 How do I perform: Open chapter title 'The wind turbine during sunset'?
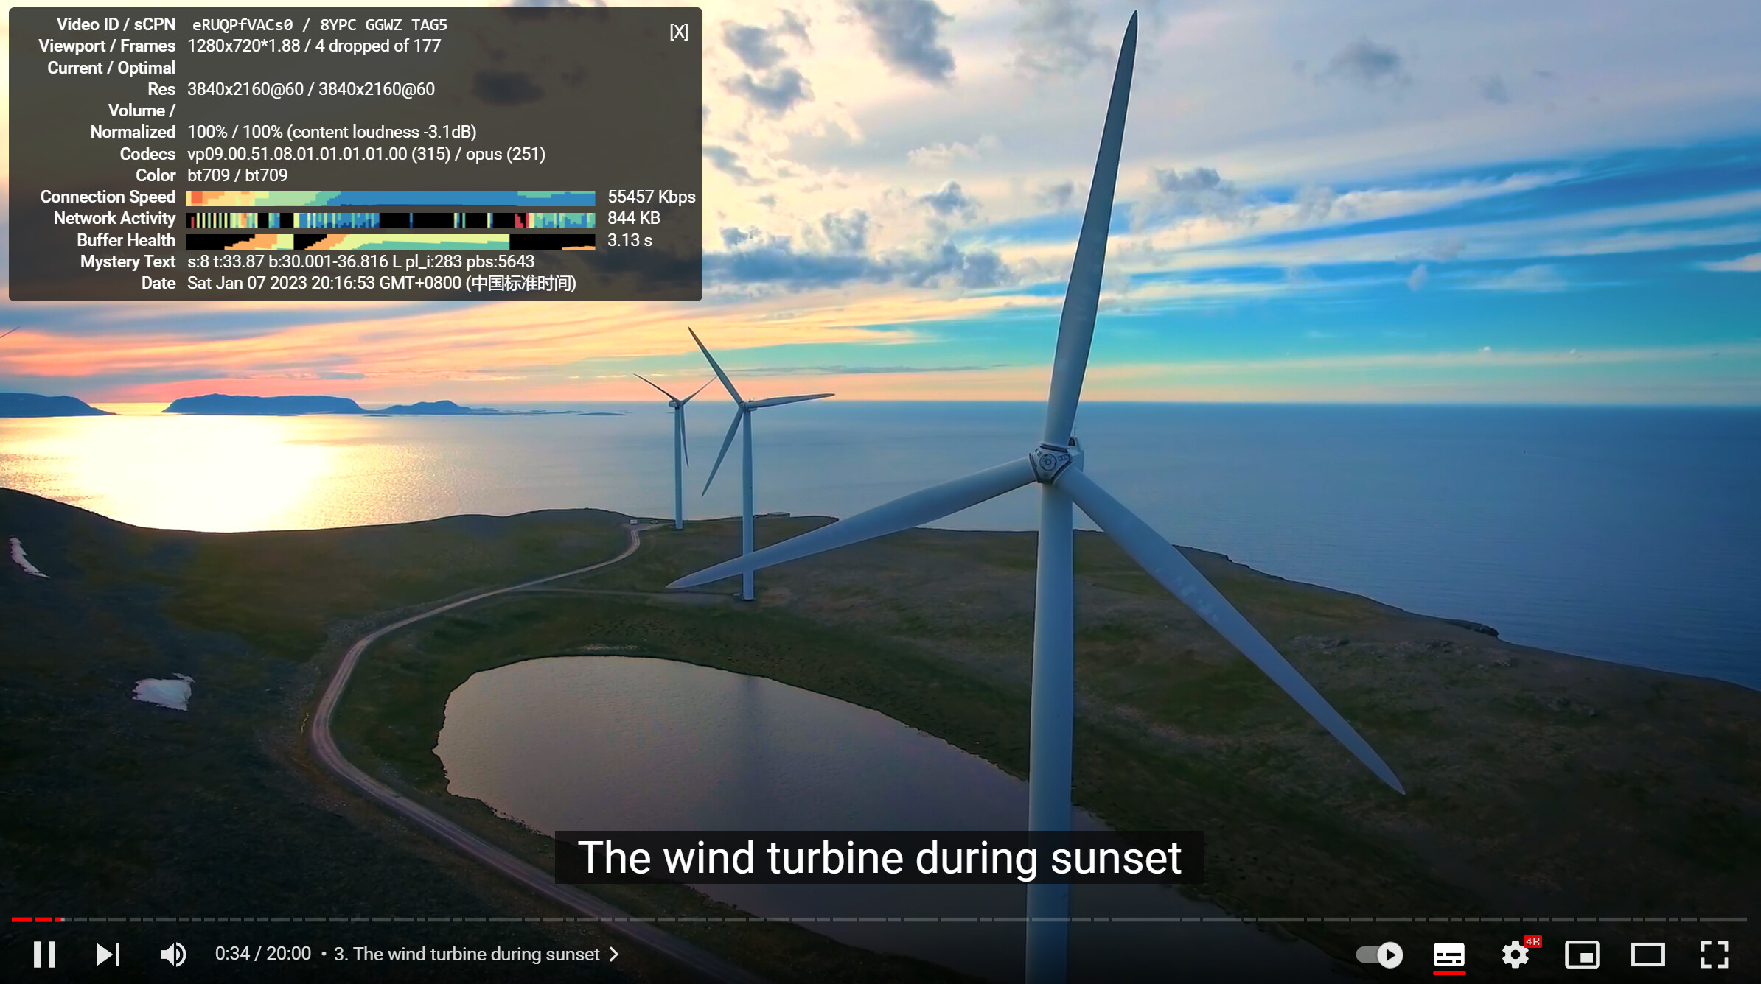467,955
